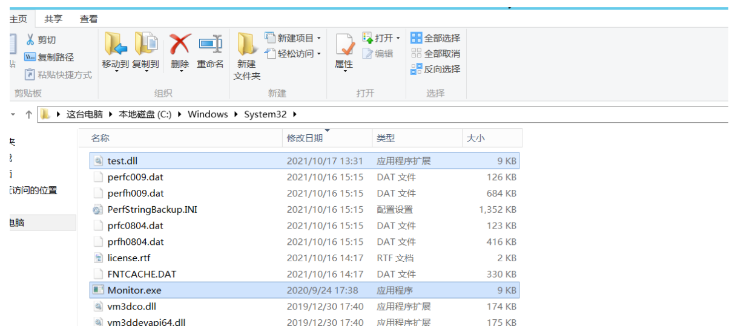The width and height of the screenshot is (735, 335).
Task: Click the 1,352 KB size cell
Action: (497, 209)
